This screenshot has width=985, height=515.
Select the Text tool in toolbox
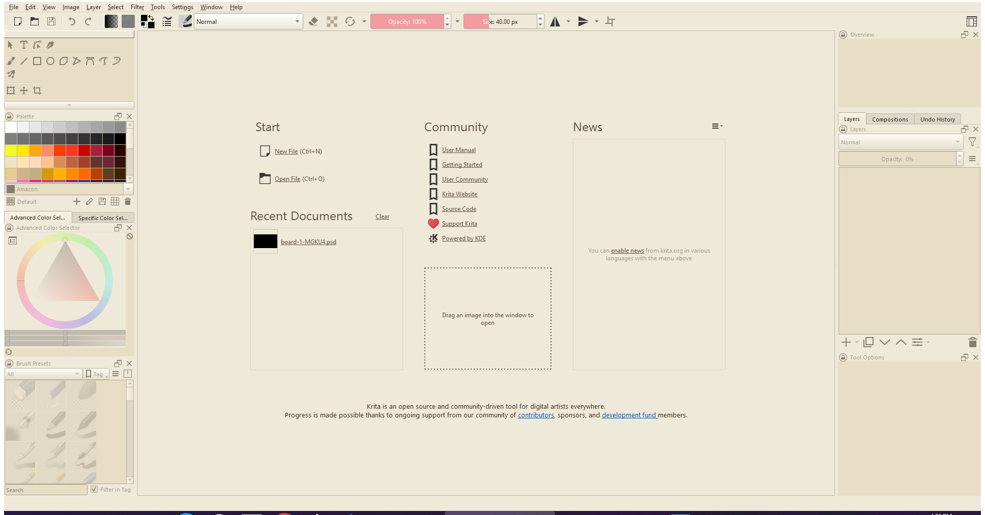(x=24, y=45)
